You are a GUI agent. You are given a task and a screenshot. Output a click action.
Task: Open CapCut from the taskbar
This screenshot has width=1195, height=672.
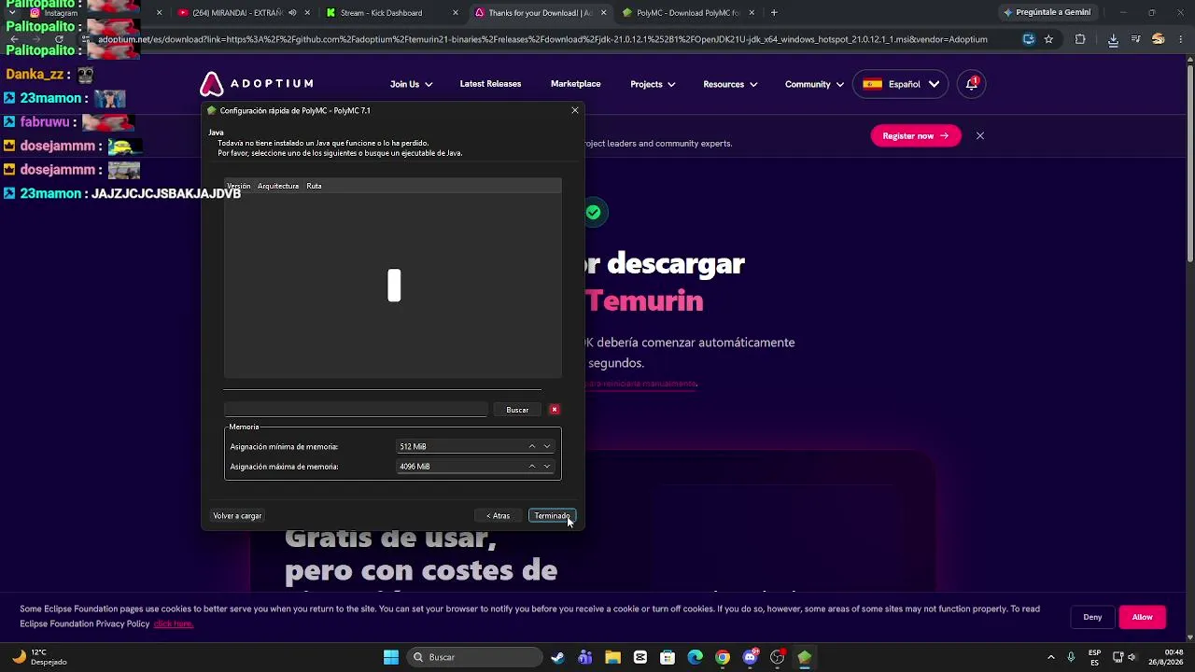pos(640,657)
